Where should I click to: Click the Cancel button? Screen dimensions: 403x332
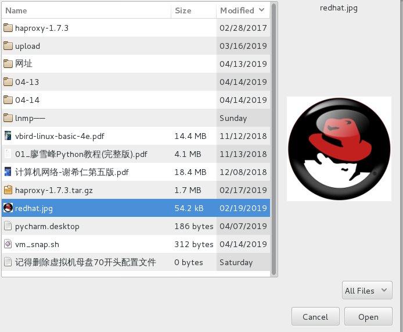[315, 316]
